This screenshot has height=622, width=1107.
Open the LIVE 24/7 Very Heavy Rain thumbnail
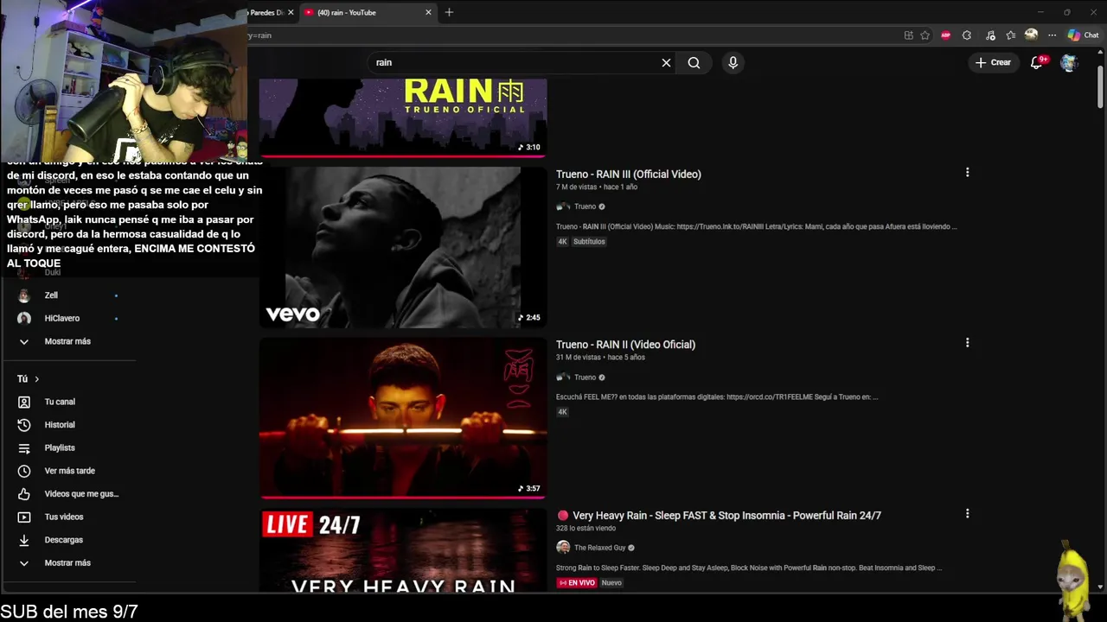[x=403, y=550]
